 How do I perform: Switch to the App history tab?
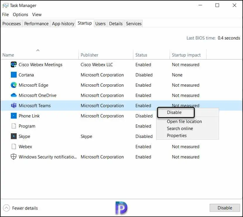tap(63, 24)
